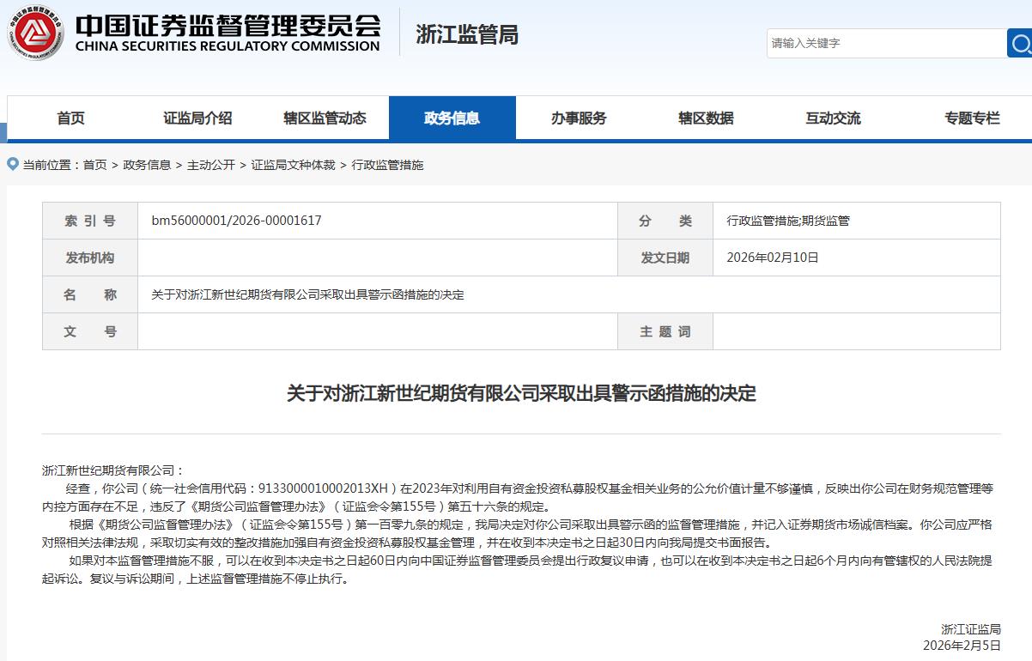This screenshot has height=661, width=1032.
Task: Click the index number bm56000001/2026-00001617
Action: pos(236,221)
